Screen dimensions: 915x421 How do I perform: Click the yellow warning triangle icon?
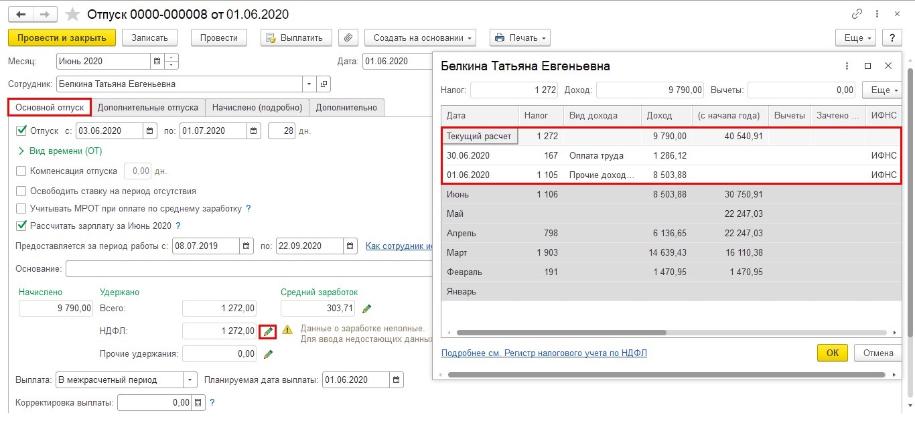click(x=287, y=330)
